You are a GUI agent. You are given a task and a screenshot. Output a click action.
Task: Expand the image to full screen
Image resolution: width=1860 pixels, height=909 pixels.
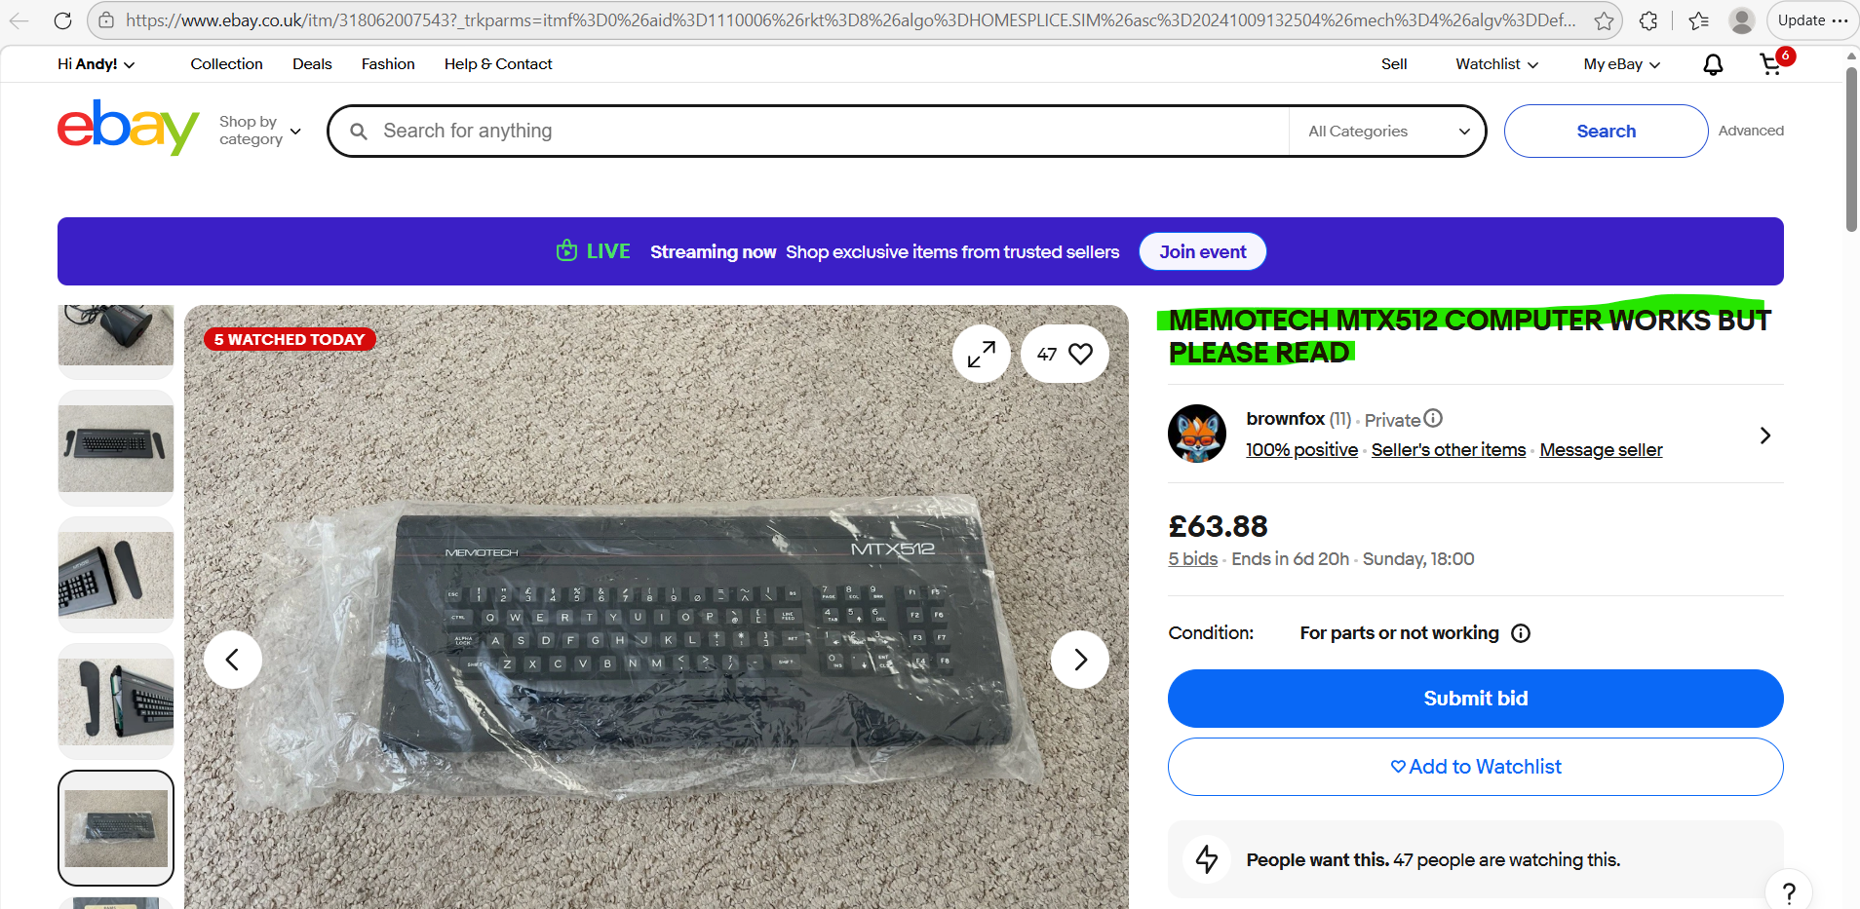click(981, 354)
